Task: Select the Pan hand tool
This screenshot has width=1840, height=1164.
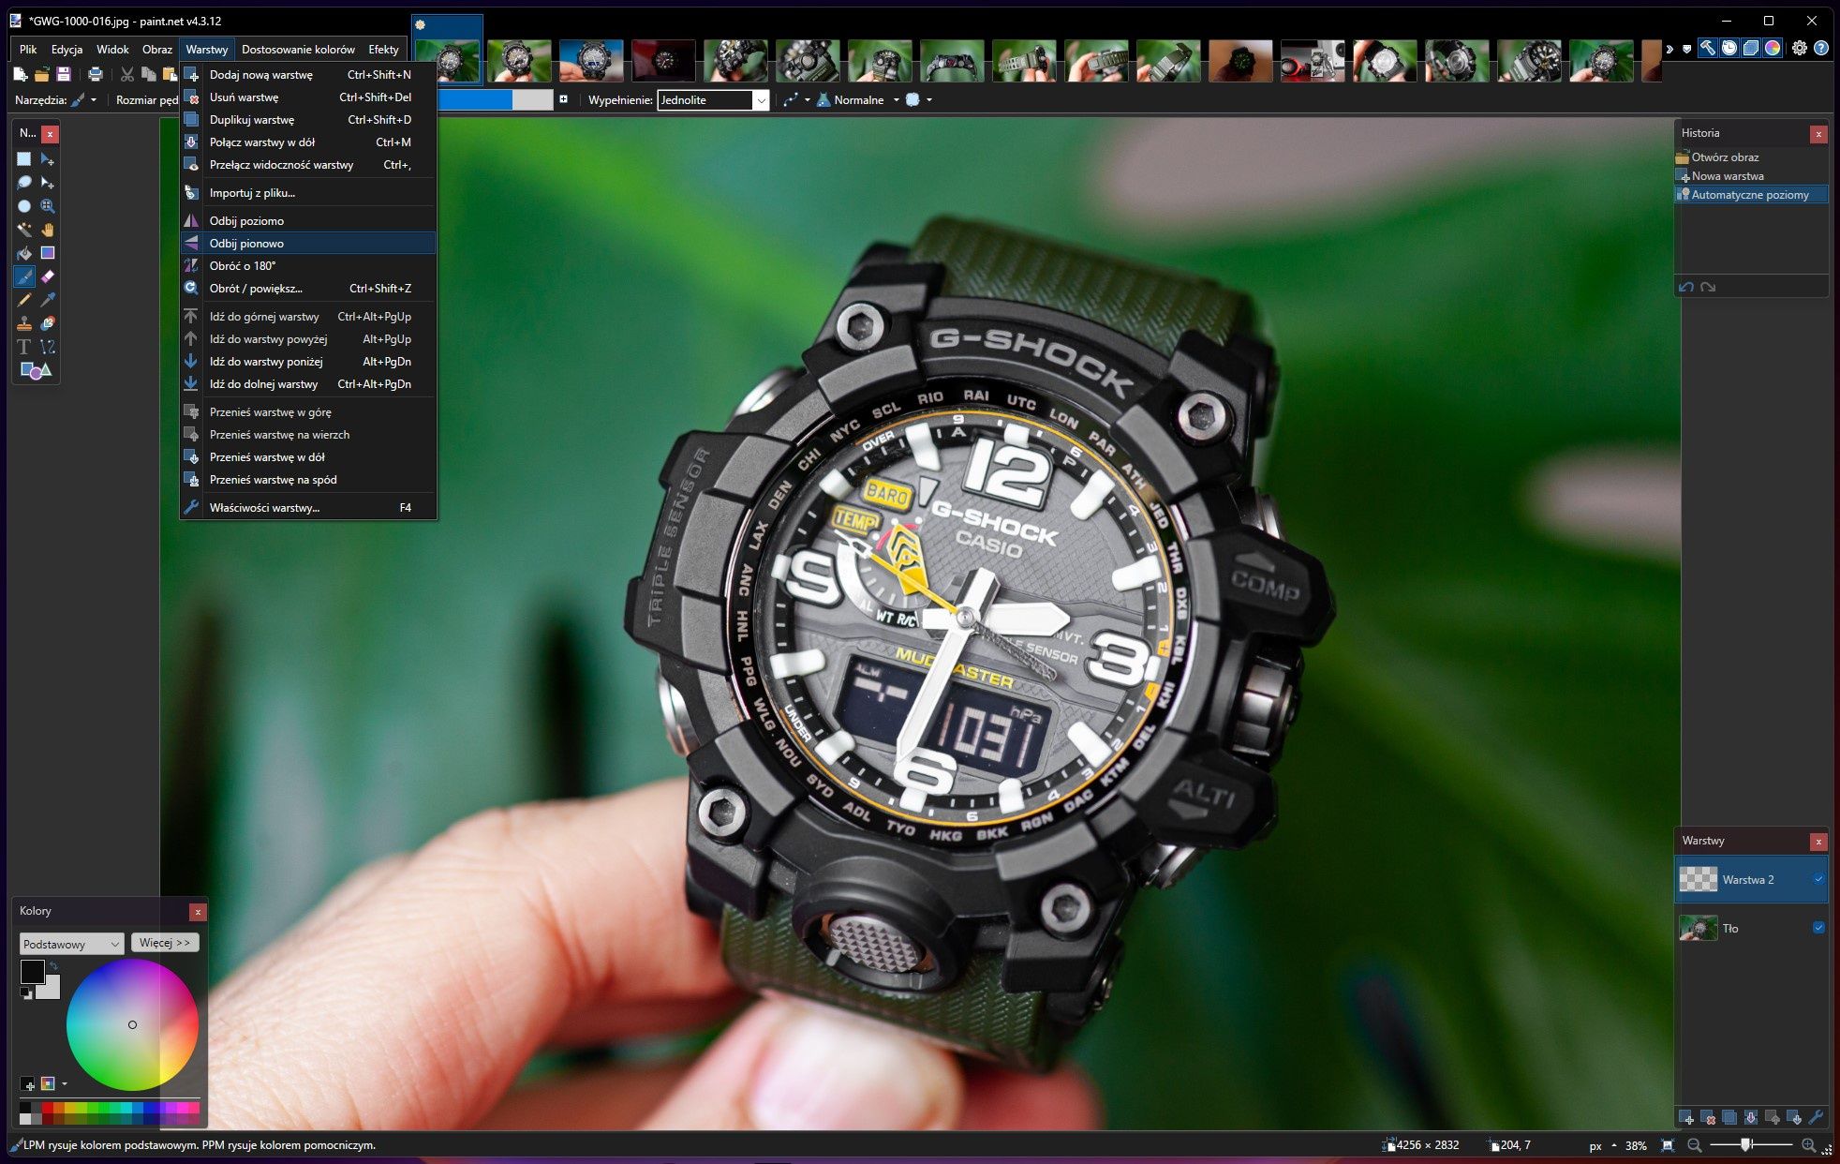Action: [48, 230]
